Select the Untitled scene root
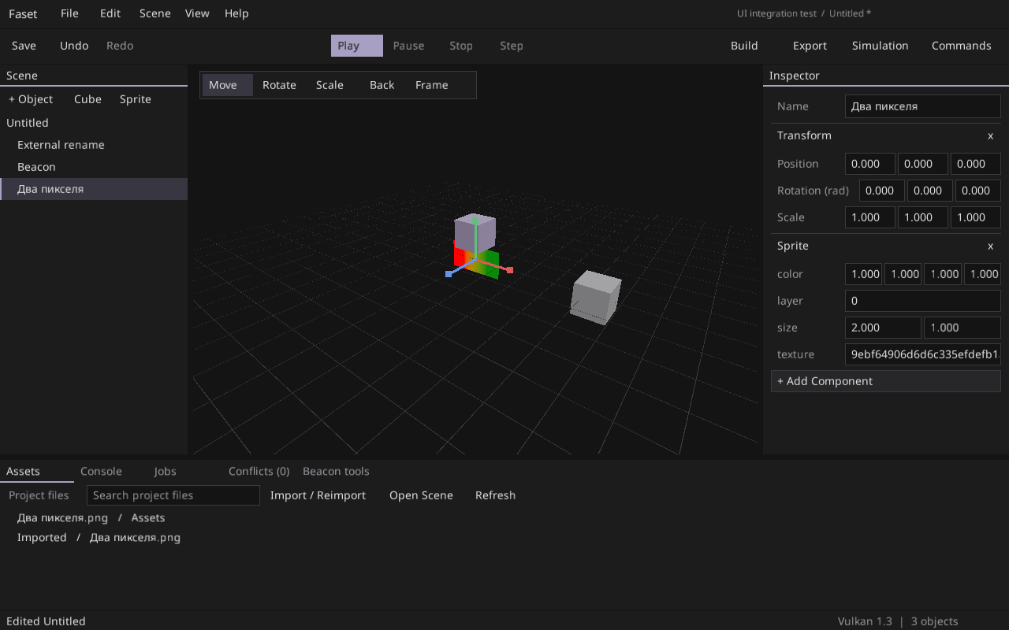This screenshot has height=630, width=1009. click(94, 123)
